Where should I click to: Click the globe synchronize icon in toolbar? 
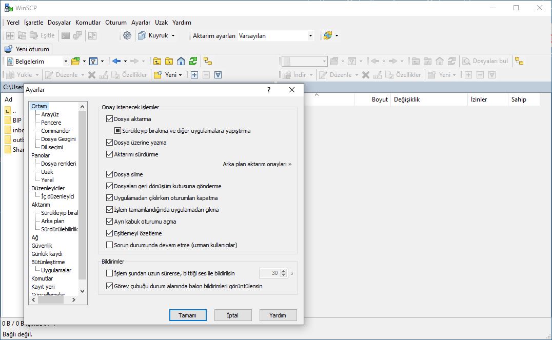328,35
